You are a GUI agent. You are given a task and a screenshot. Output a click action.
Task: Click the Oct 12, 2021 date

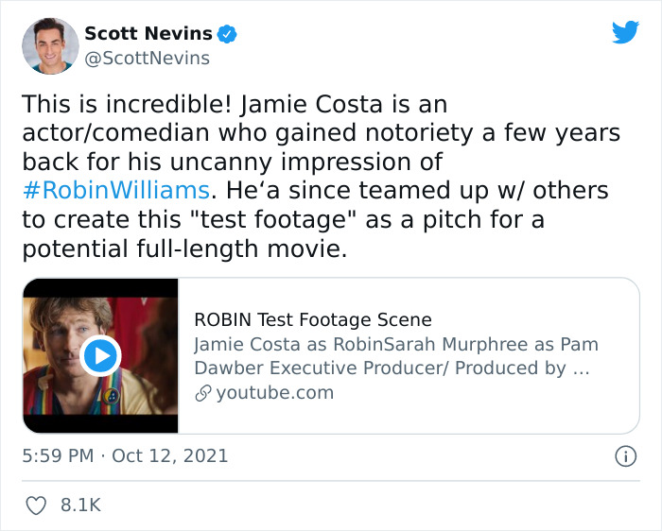(x=170, y=455)
